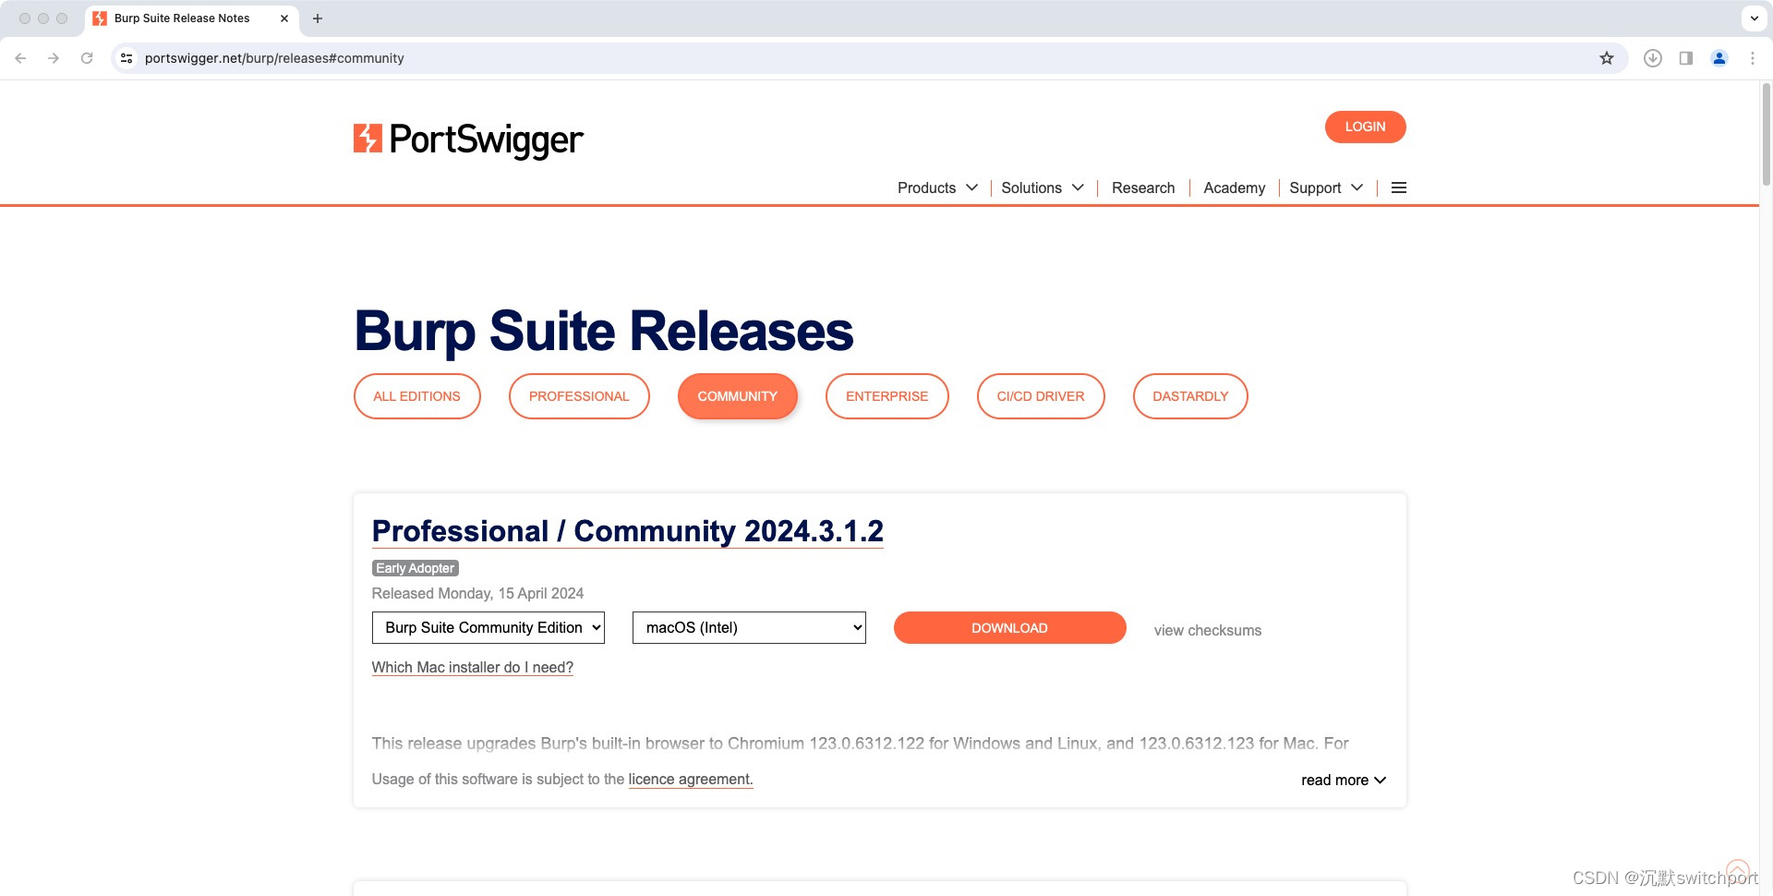
Task: Select the Burp Suite Release Notes browser tab
Action: pos(192,18)
